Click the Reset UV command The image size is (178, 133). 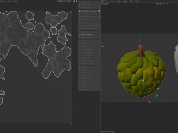[84, 73]
